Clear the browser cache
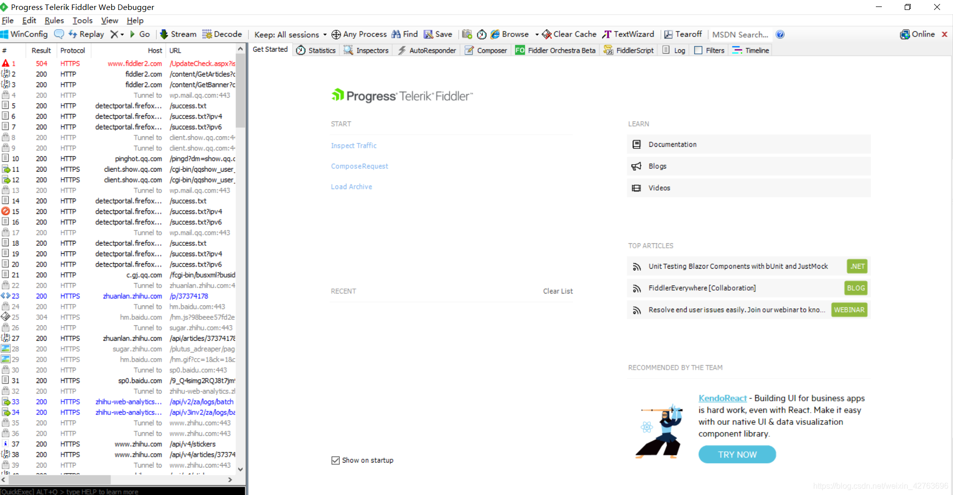The width and height of the screenshot is (953, 495). 569,34
